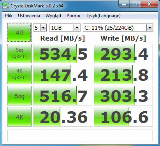The image size is (160, 146).
Task: Run the Seq test button
Action: tap(19, 96)
